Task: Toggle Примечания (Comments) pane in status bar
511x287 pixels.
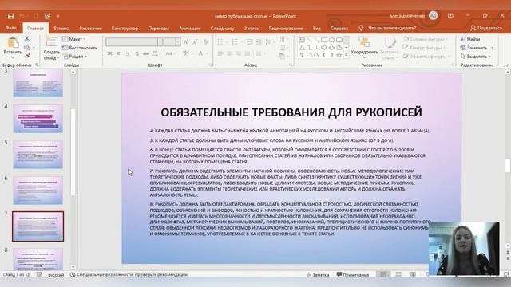Action: tap(353, 275)
